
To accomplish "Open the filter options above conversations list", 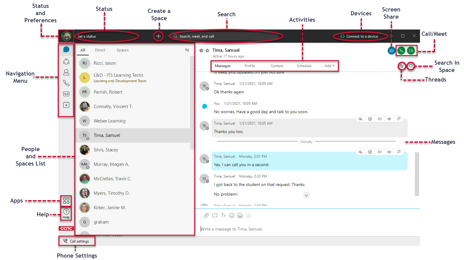I will tap(187, 50).
